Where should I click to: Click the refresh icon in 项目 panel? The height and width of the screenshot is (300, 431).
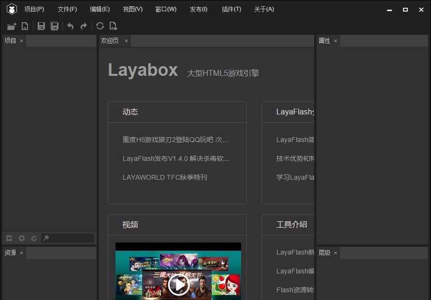pos(34,238)
